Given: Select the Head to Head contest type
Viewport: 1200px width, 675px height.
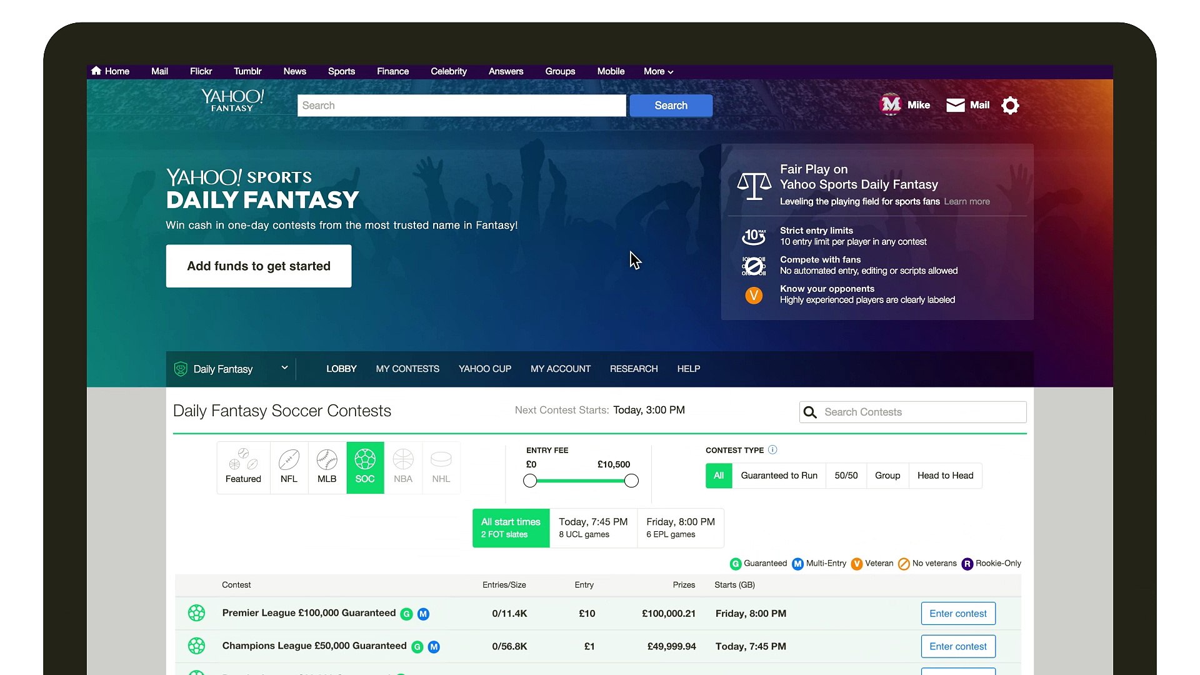Looking at the screenshot, I should point(945,476).
